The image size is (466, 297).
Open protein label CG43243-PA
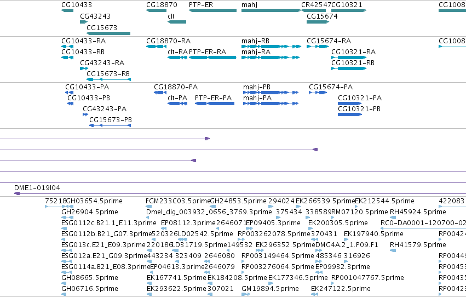point(105,109)
